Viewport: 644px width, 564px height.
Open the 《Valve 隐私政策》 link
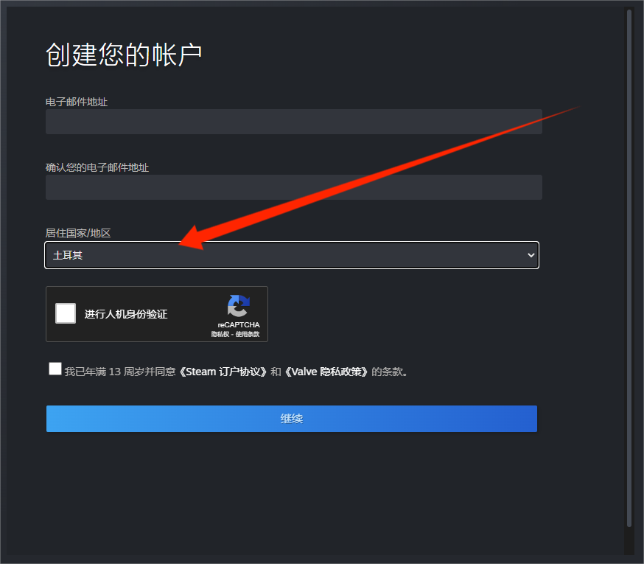click(326, 372)
